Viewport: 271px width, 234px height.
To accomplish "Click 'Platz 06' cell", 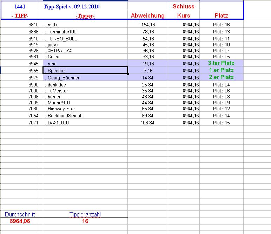I will click(x=222, y=91).
